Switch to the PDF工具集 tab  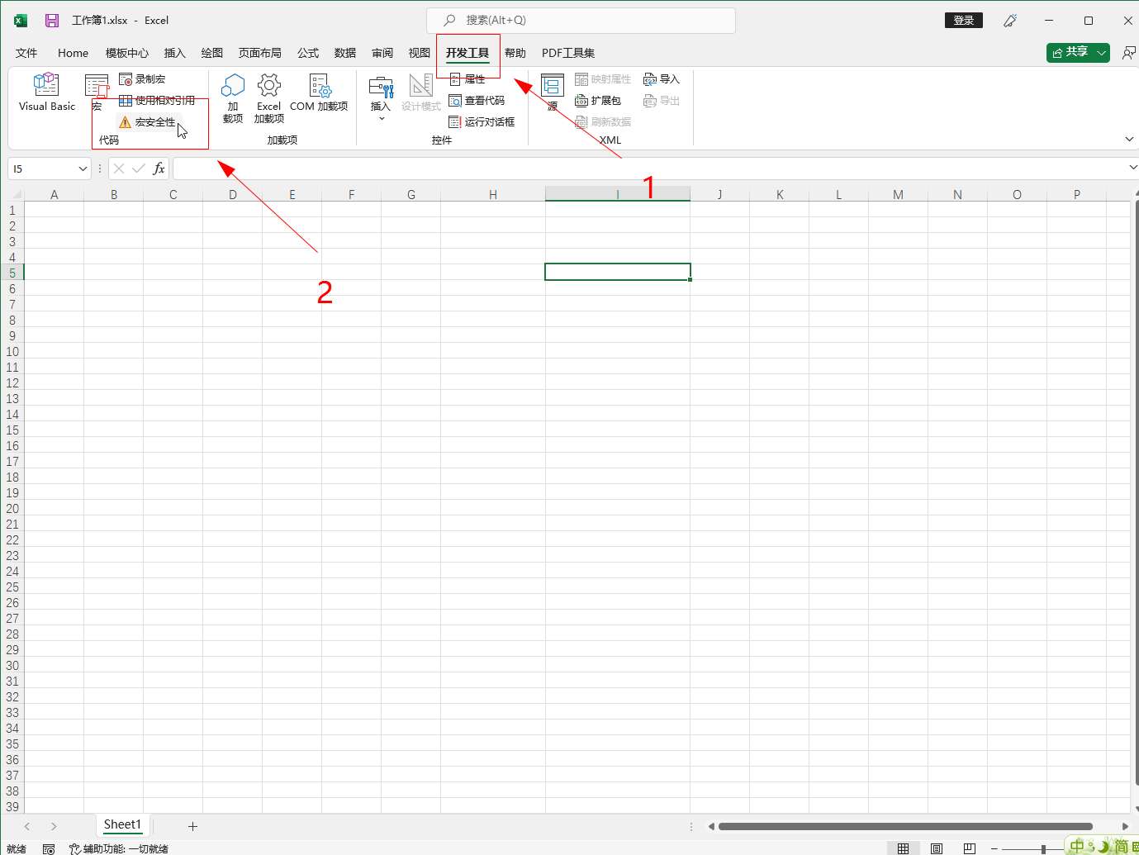click(568, 53)
